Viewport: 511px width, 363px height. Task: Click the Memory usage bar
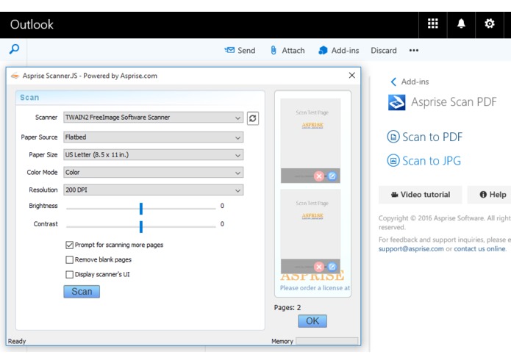point(326,341)
